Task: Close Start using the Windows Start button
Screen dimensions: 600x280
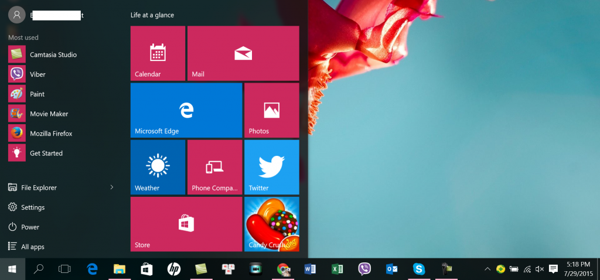Action: 12,269
